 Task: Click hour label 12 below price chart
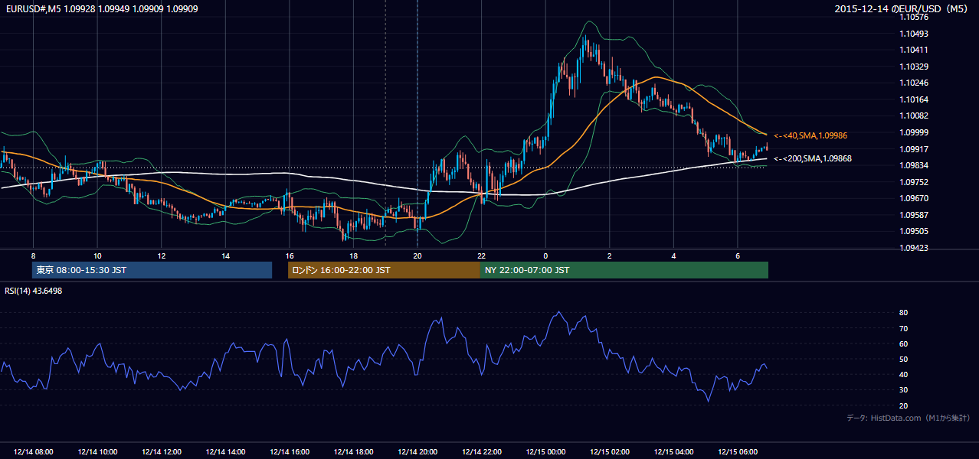[162, 256]
